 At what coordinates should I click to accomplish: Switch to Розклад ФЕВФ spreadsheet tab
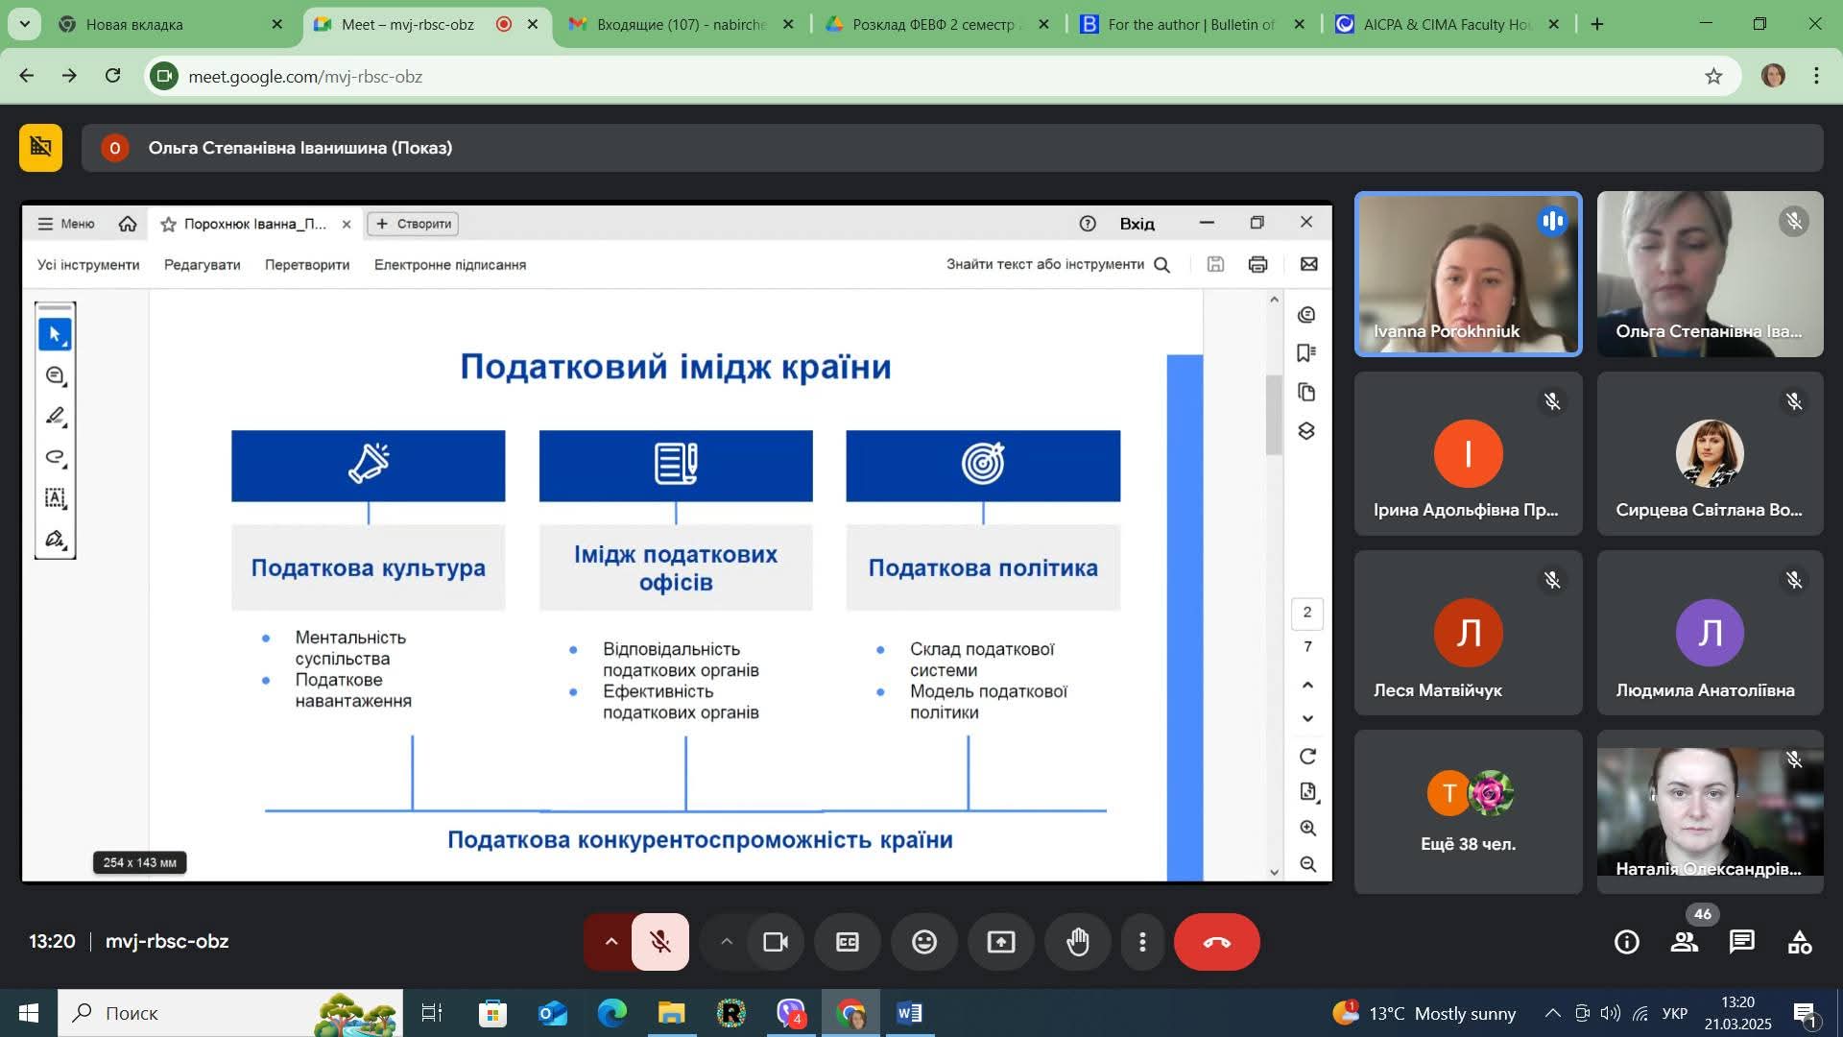(x=933, y=24)
